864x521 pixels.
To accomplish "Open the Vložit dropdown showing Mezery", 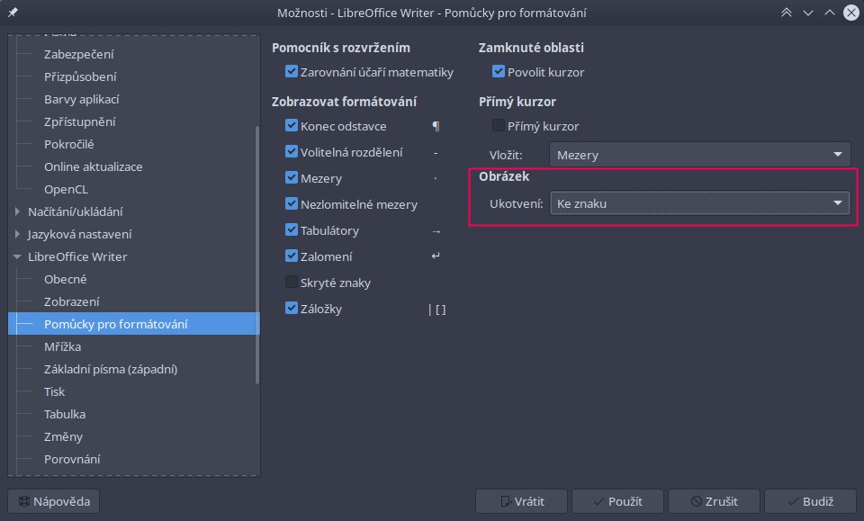I will (700, 155).
